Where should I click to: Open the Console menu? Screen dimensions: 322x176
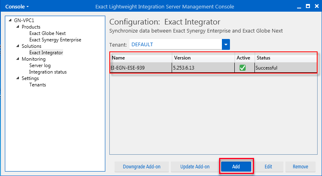[17, 6]
